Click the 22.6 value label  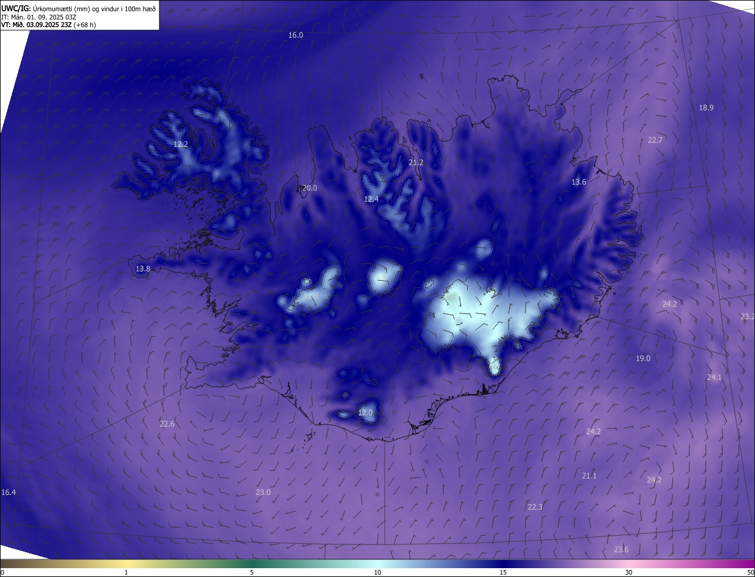point(167,424)
